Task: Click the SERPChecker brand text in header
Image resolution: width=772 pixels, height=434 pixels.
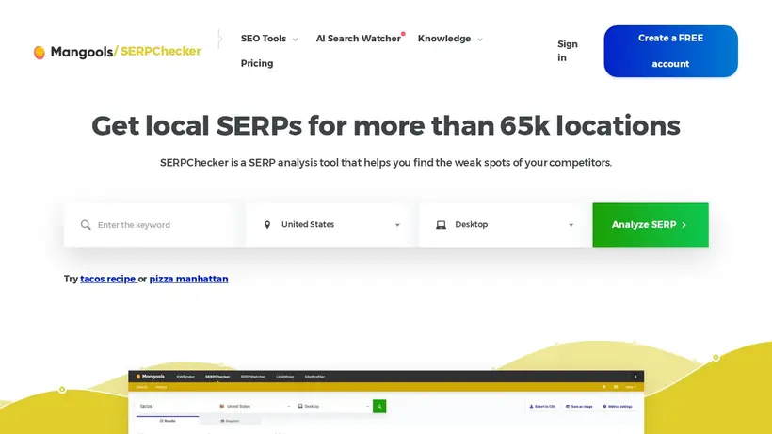Action: 160,51
